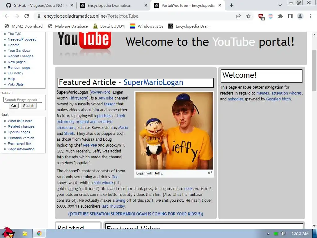317x238 pixels.
Task: Open the Bonzi BUDDY! bookmark
Action: coord(109,26)
